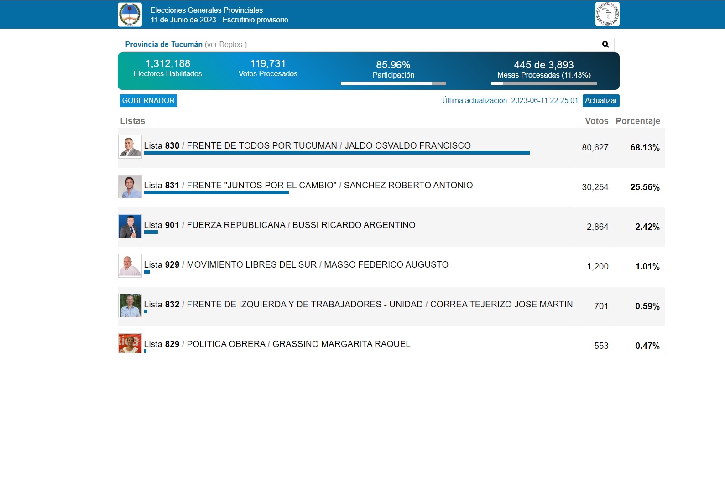Click the Última actualización timestamp
Viewport: 725px width, 492px height.
coord(510,101)
